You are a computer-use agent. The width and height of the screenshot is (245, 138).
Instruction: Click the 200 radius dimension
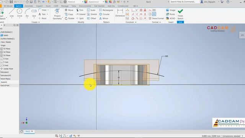(x=167, y=56)
